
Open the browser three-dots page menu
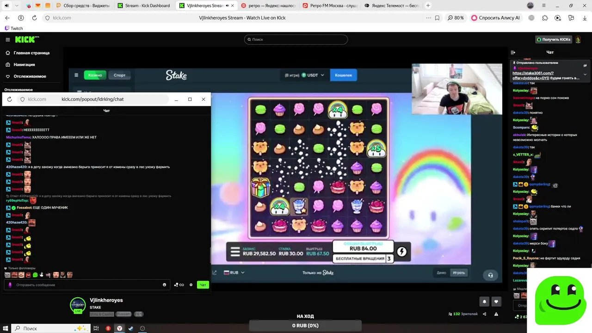428,18
